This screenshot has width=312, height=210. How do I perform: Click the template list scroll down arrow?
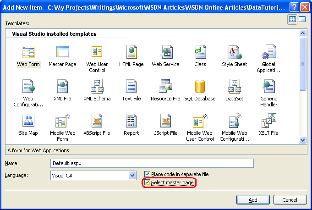point(302,140)
